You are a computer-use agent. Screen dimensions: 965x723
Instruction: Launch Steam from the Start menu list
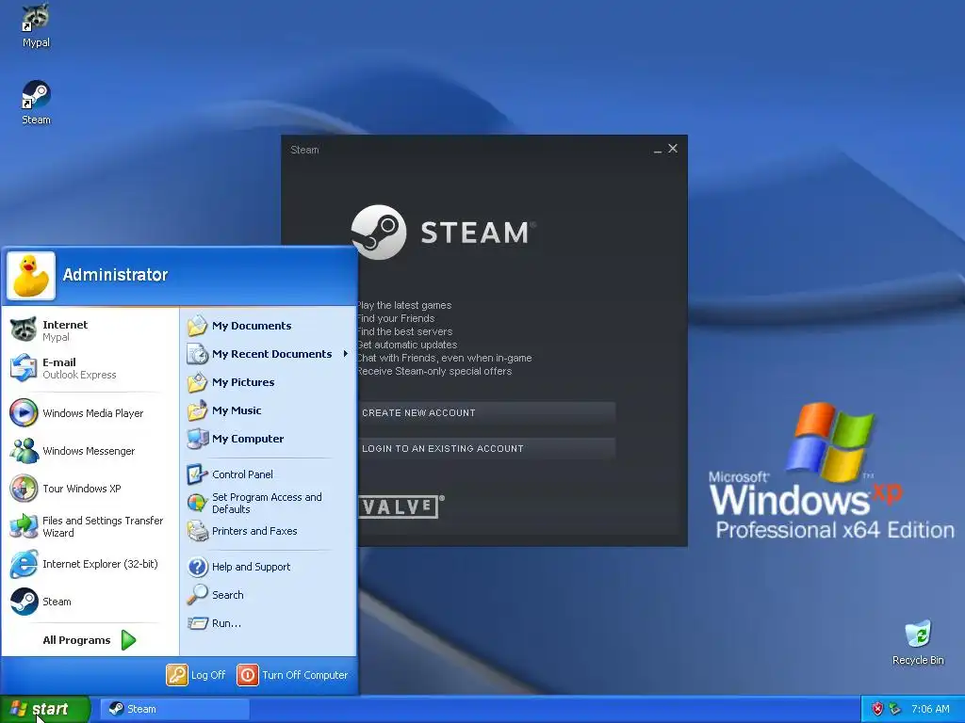90,602
